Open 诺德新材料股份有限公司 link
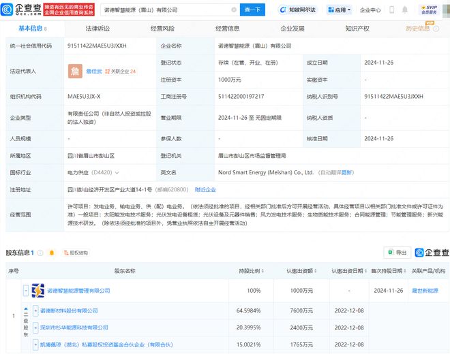 click(x=69, y=310)
